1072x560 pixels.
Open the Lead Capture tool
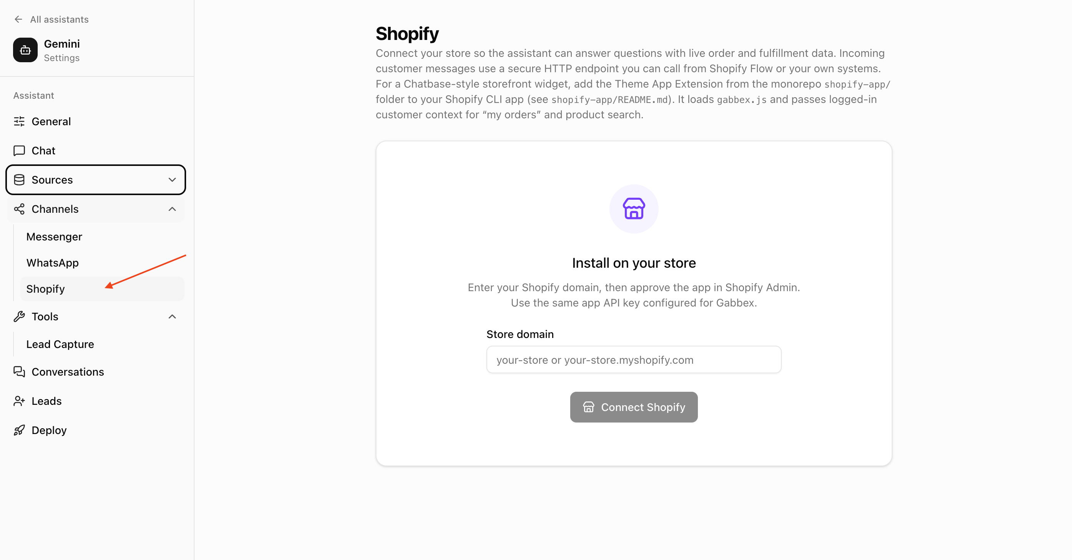[x=60, y=344]
